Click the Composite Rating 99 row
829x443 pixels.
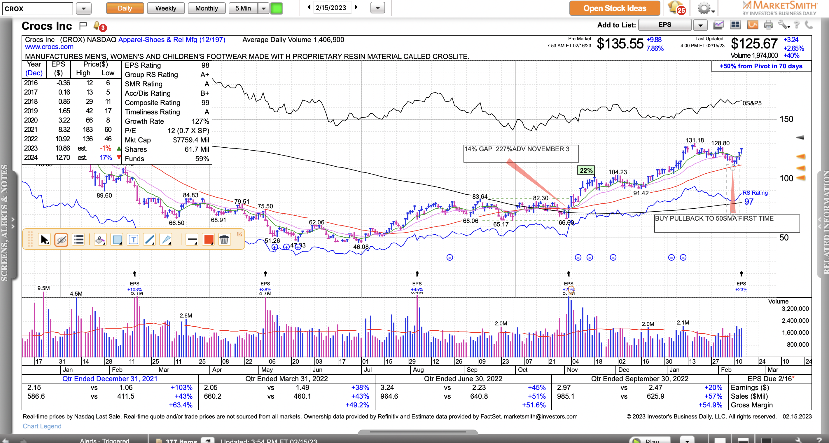pyautogui.click(x=167, y=103)
